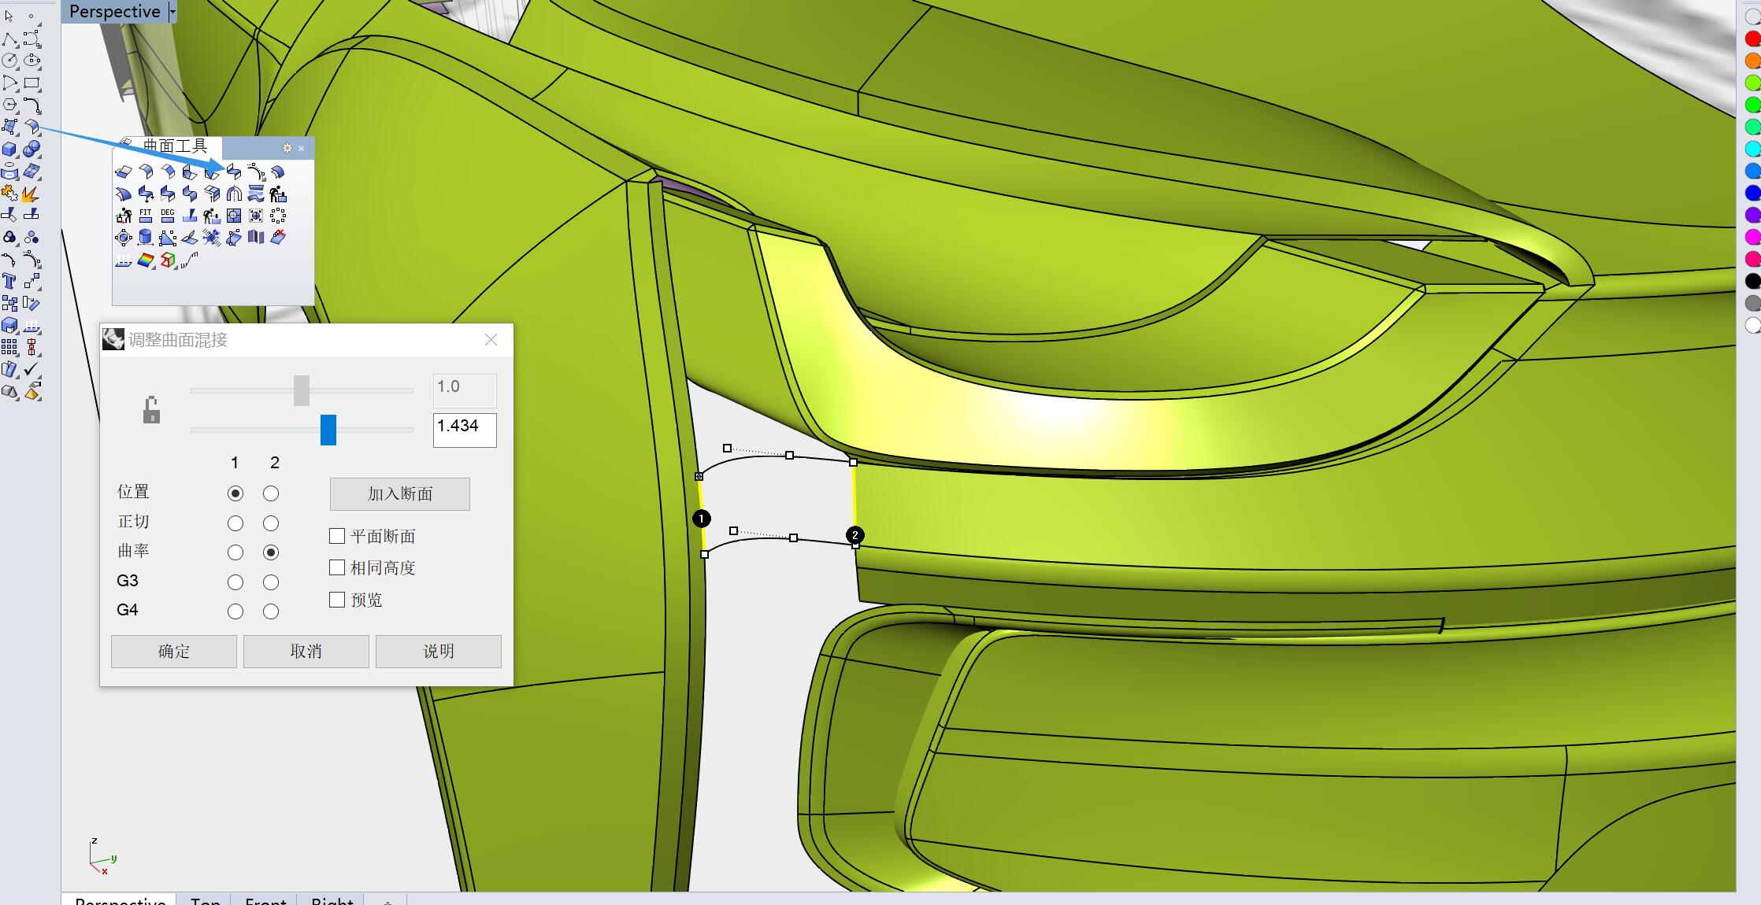
Task: Select the Box solid tool
Action: [9, 150]
